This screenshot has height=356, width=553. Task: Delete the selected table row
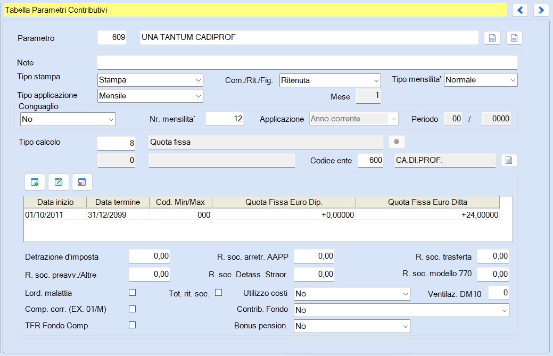[x=82, y=182]
